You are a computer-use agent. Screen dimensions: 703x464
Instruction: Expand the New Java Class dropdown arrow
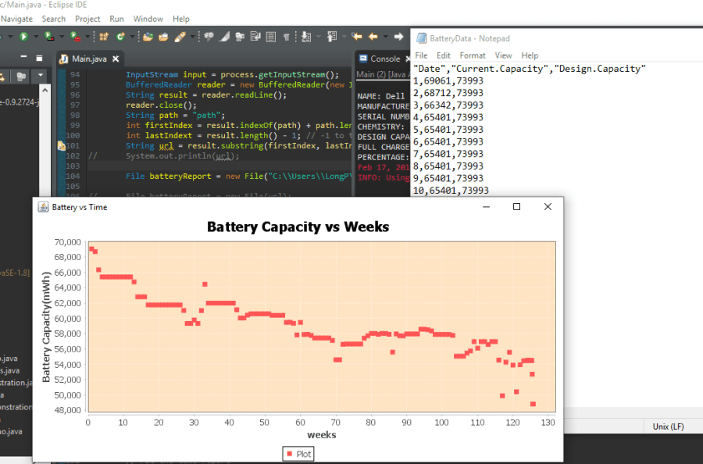pyautogui.click(x=132, y=37)
